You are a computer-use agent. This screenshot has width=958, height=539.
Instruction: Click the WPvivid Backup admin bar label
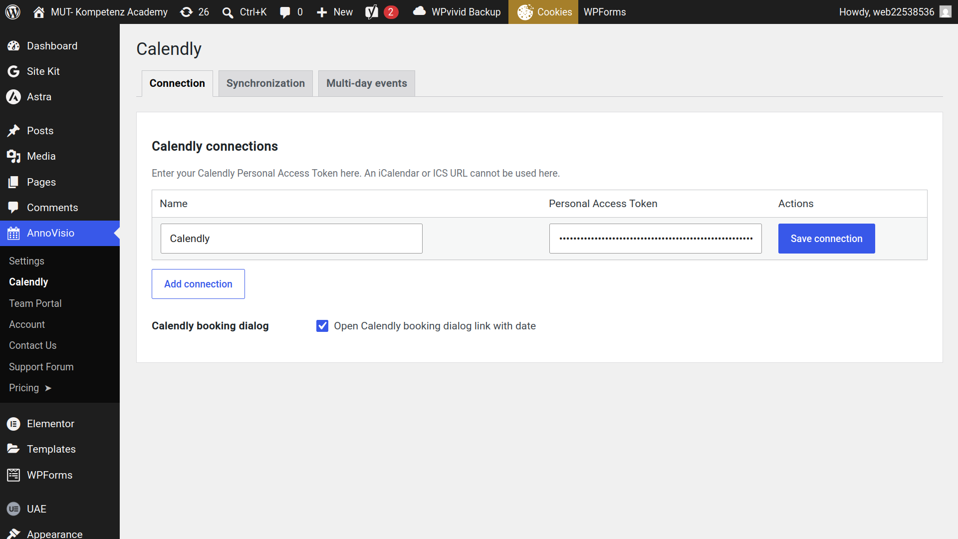pos(466,12)
